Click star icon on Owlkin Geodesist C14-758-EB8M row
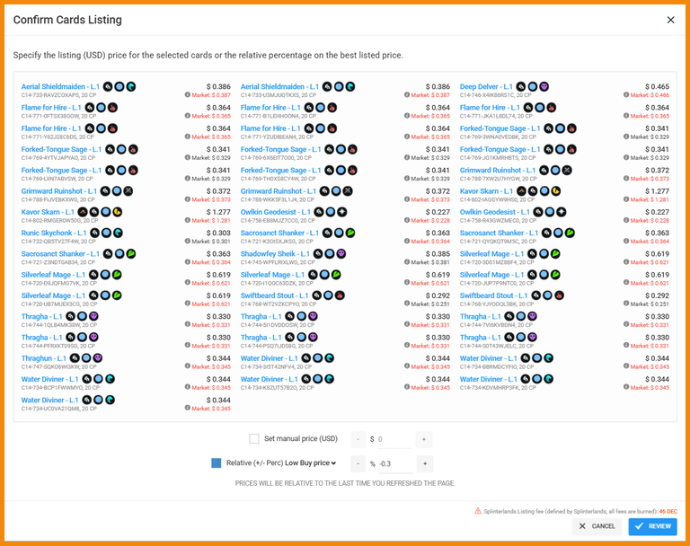 342,212
